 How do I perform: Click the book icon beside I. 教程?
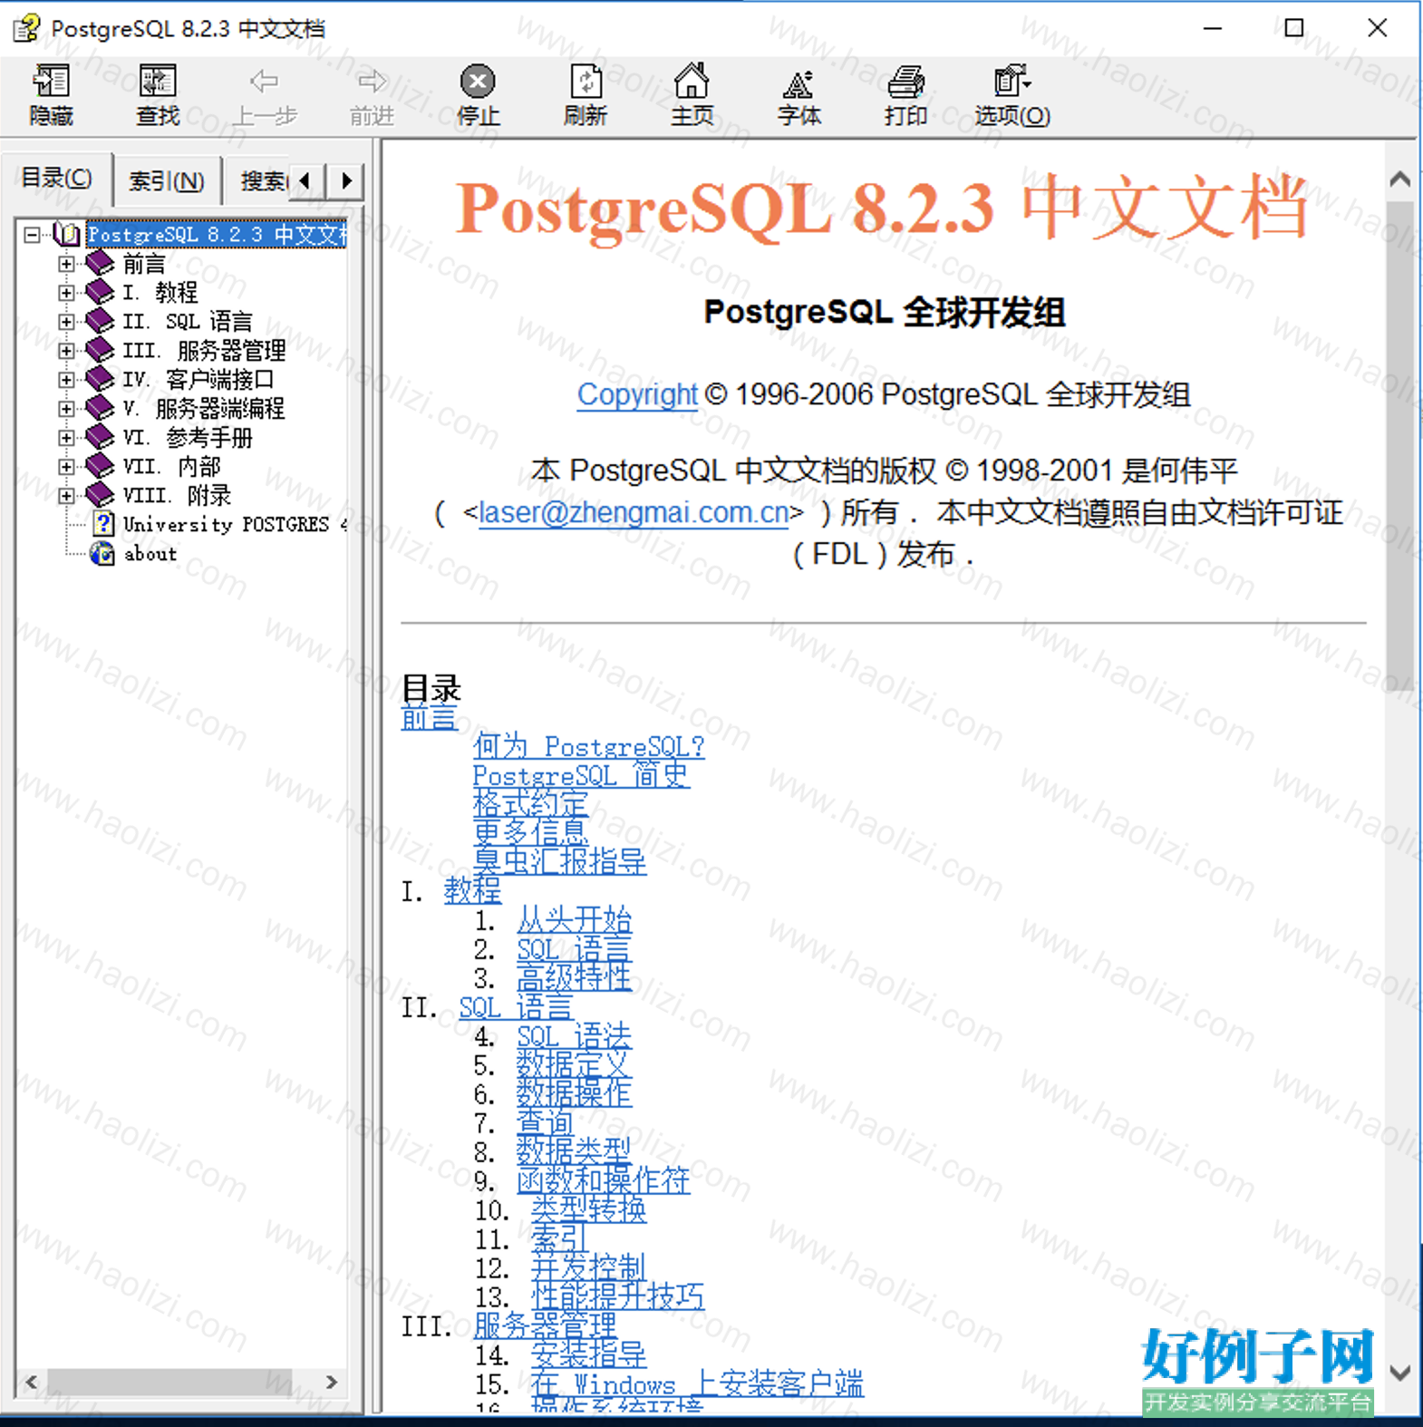(100, 292)
